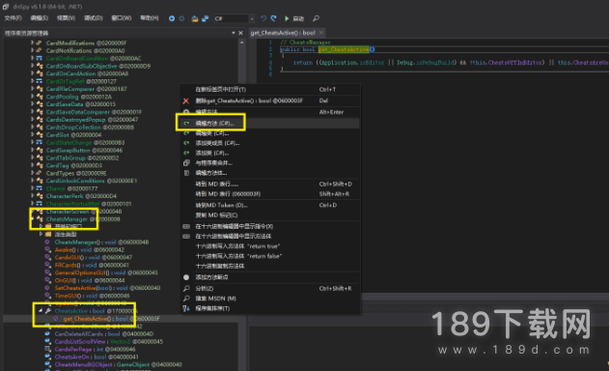Click the highlighted edit method (C#) icon
609x371 pixels.
[x=186, y=124]
